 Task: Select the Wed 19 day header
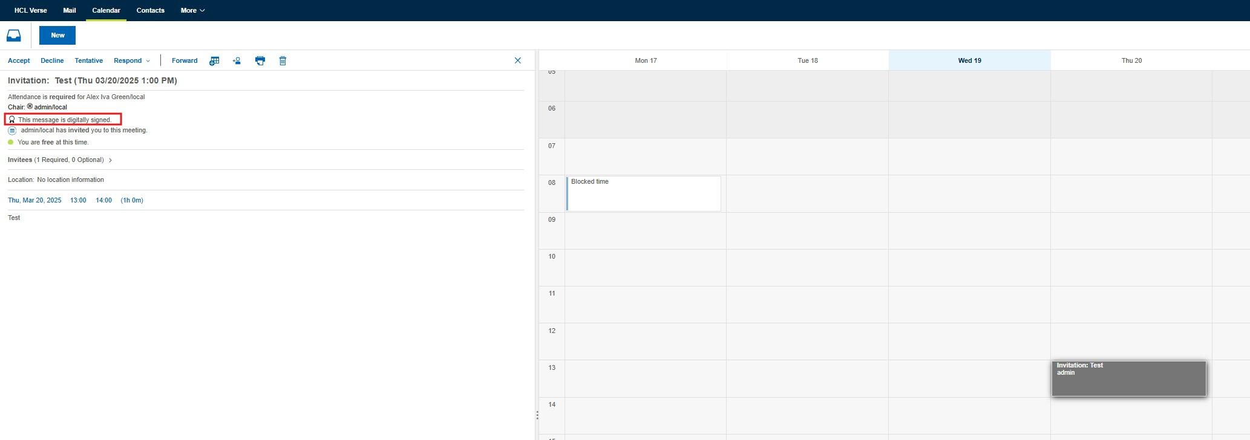[x=969, y=60]
